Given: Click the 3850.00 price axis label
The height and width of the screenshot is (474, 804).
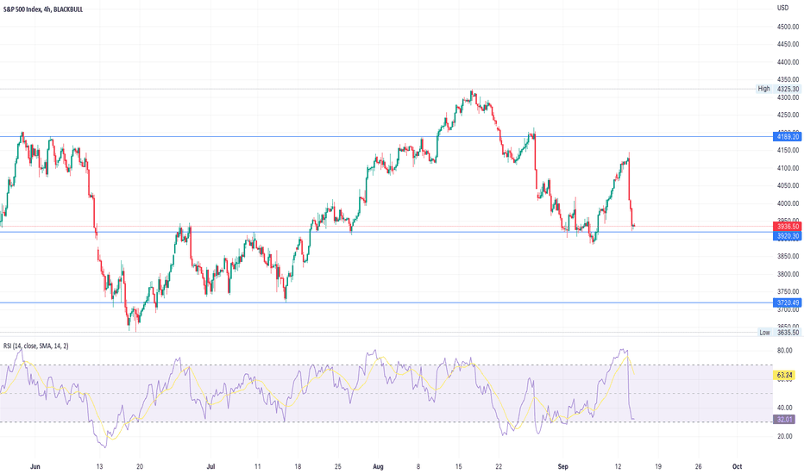Looking at the screenshot, I should pyautogui.click(x=788, y=256).
